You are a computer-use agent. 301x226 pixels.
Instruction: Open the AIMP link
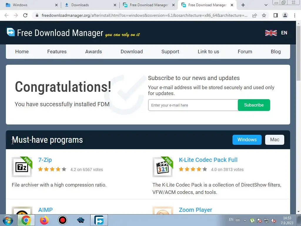(45, 210)
